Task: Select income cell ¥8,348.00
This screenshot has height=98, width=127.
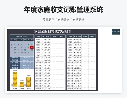Action: pyautogui.click(x=46, y=81)
